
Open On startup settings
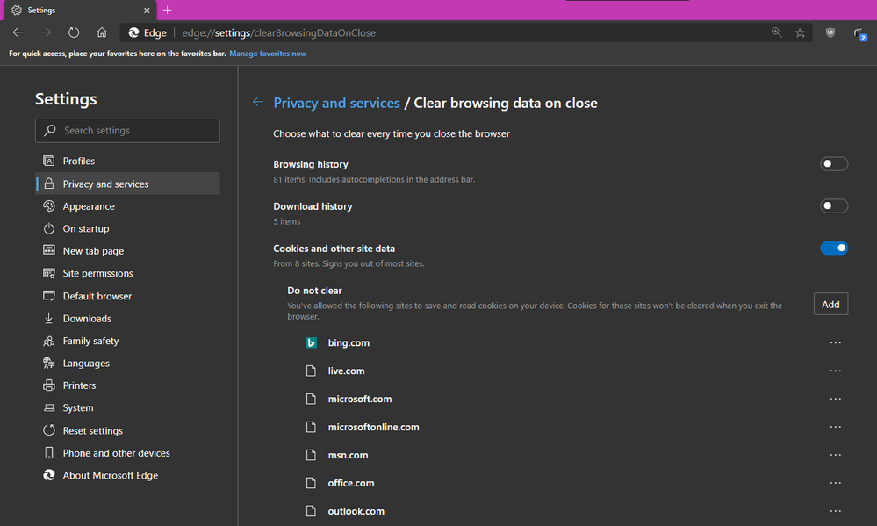[127, 228]
